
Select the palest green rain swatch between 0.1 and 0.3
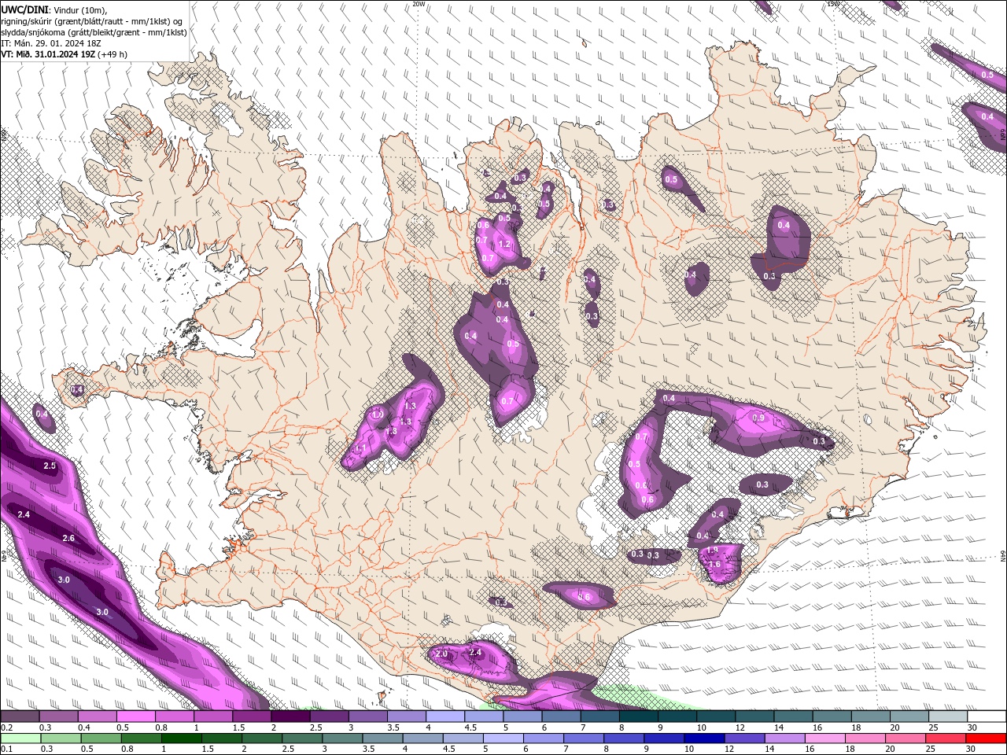point(20,738)
